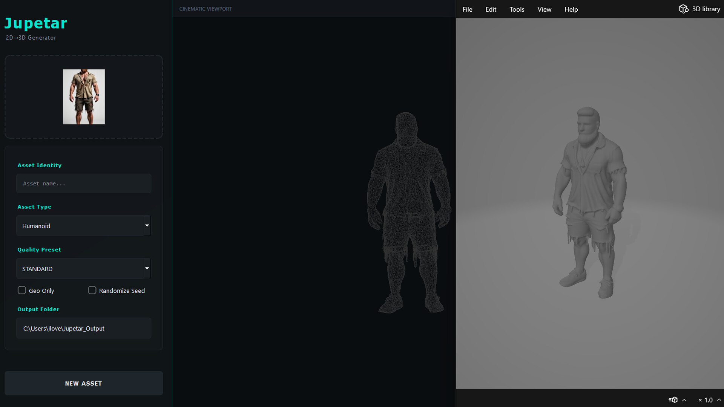Click the model list cube icon in status bar

click(x=674, y=400)
